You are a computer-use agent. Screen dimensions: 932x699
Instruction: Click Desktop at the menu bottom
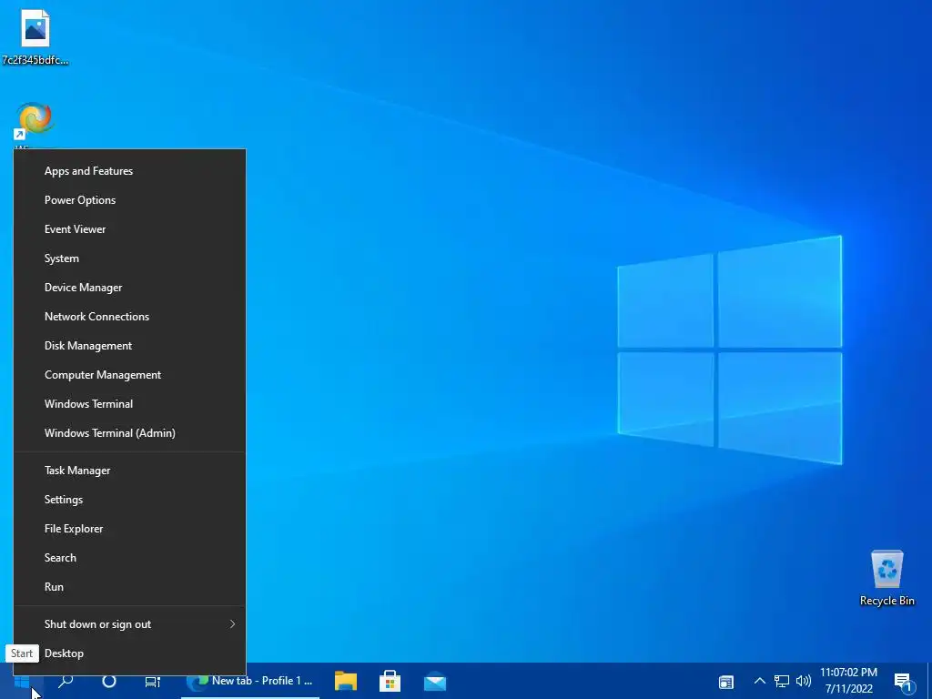coord(129,653)
